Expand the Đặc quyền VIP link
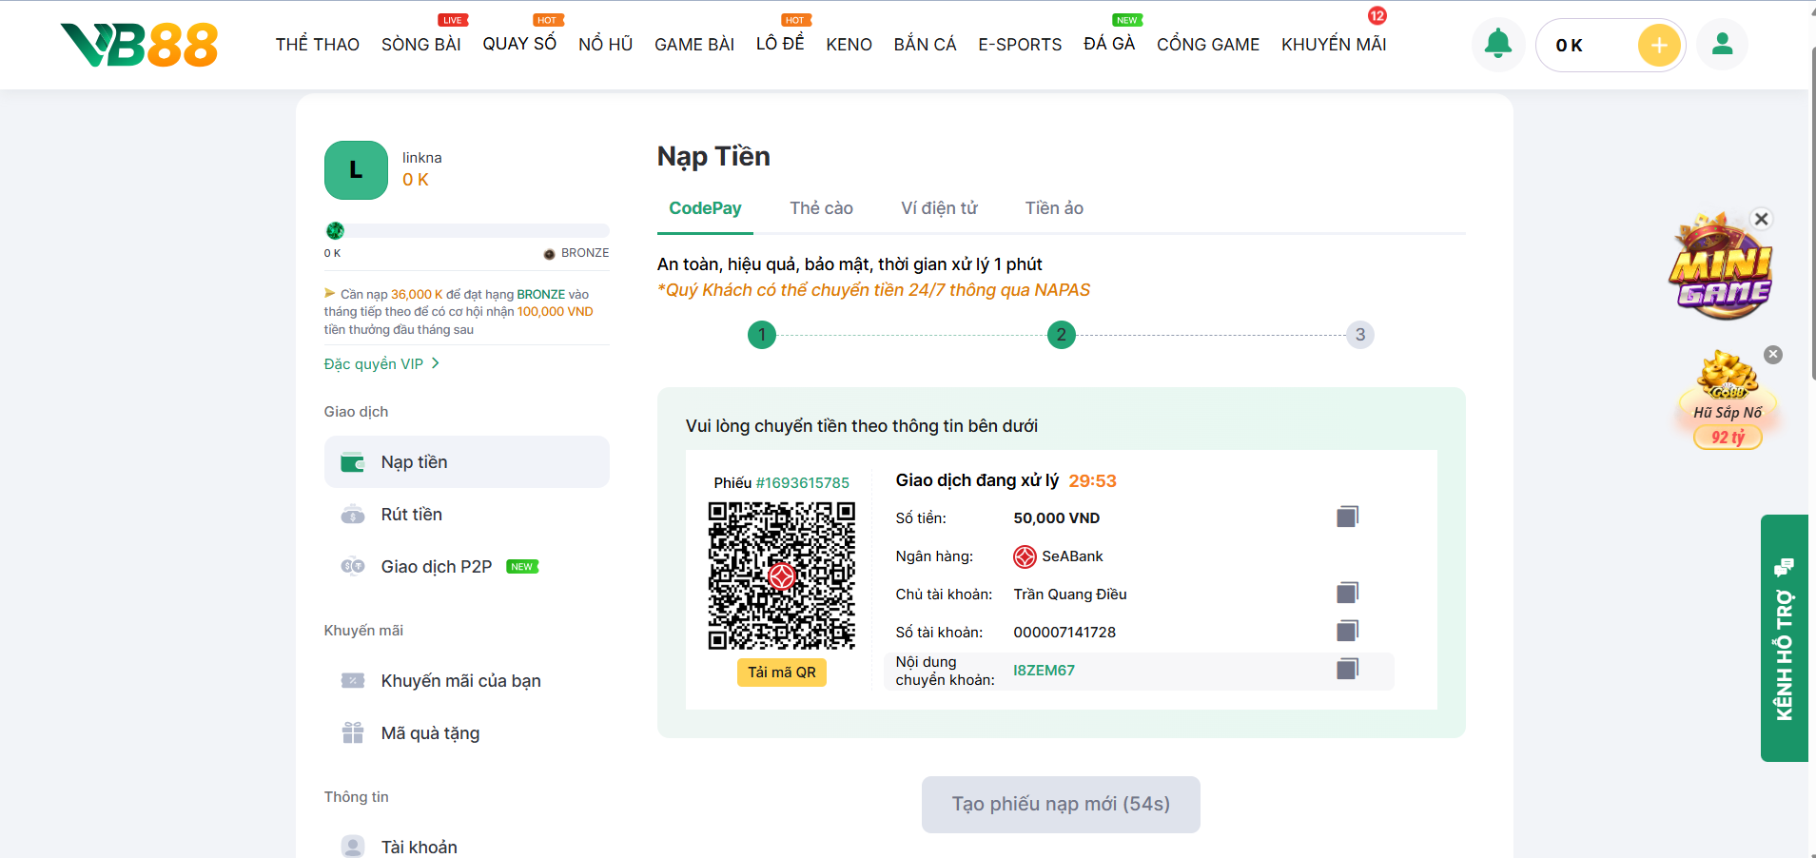Image resolution: width=1816 pixels, height=858 pixels. [381, 364]
